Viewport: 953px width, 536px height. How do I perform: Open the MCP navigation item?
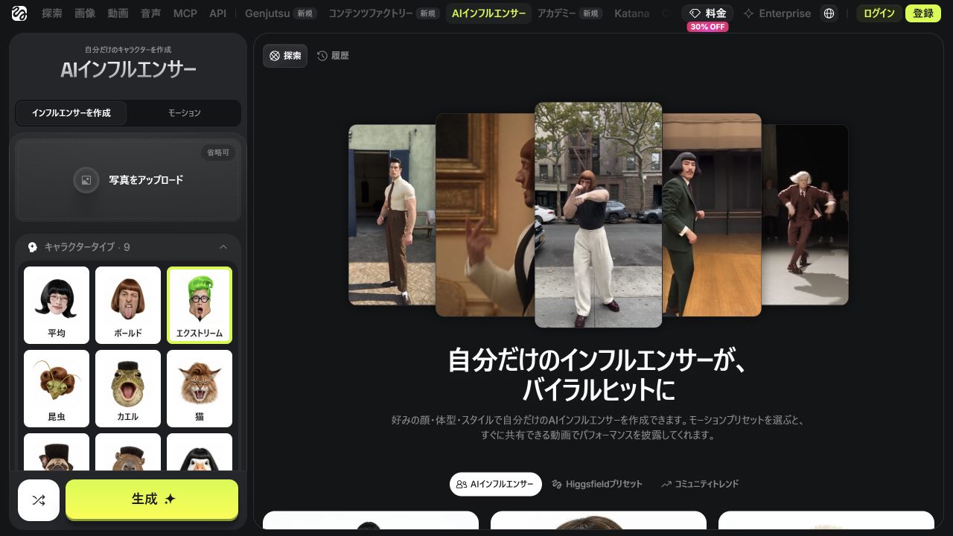[185, 13]
